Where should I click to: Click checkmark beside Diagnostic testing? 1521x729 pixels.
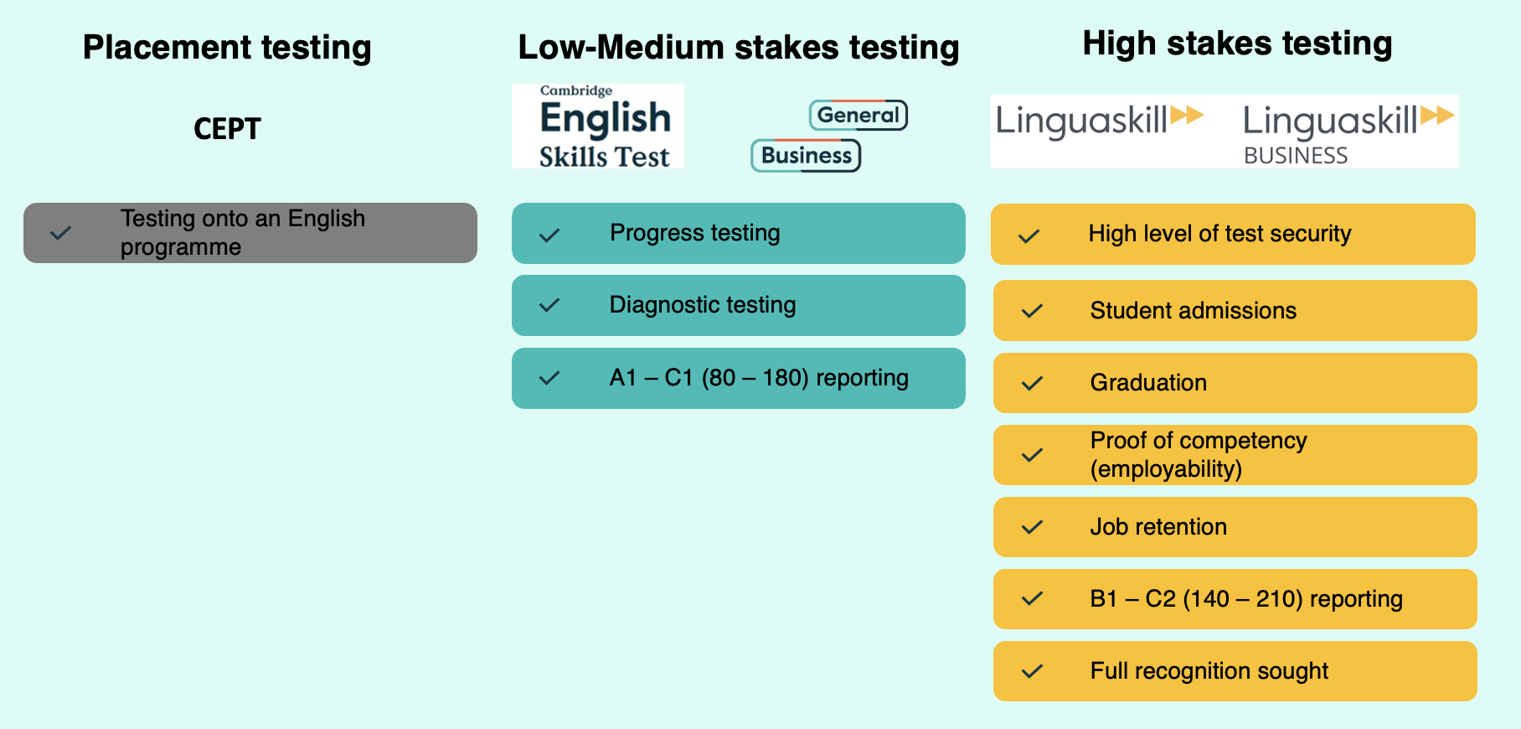coord(549,305)
